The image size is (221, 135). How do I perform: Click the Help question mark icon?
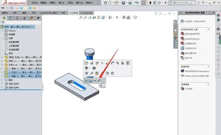(203, 3)
